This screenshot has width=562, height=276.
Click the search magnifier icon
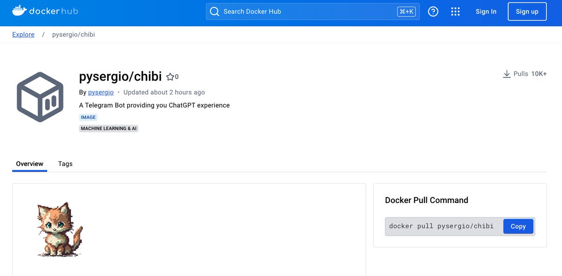click(214, 11)
